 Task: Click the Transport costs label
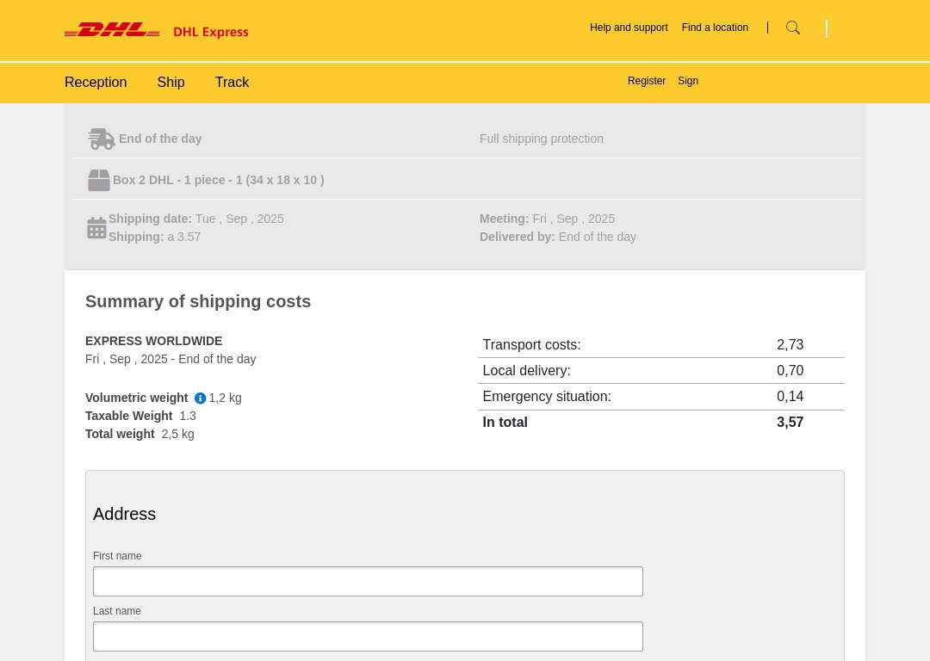(531, 345)
